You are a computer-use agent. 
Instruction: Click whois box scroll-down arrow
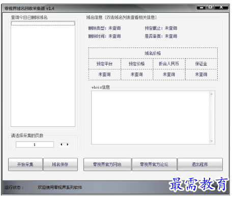[x=212, y=141]
